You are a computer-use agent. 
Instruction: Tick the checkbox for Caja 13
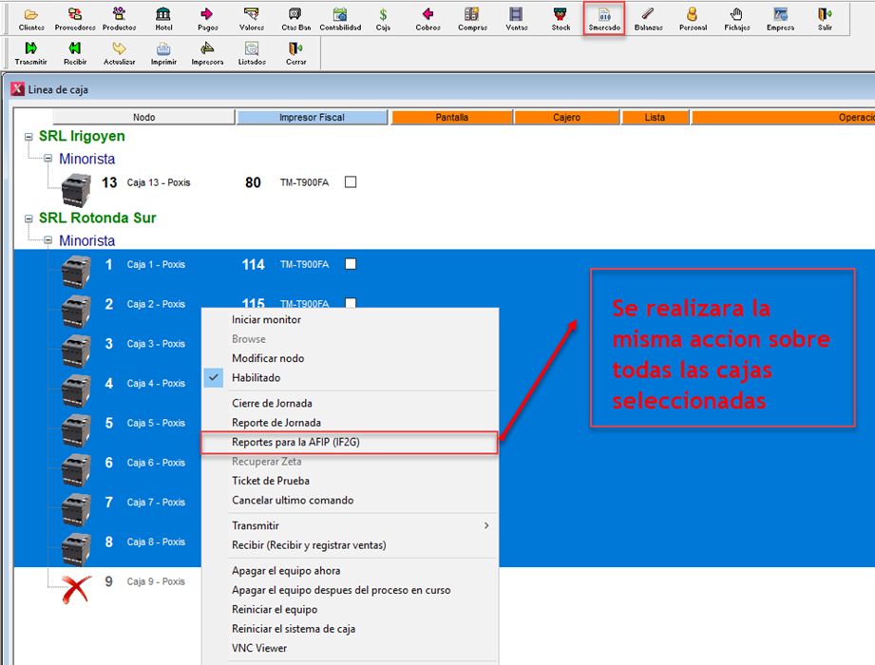coord(351,182)
